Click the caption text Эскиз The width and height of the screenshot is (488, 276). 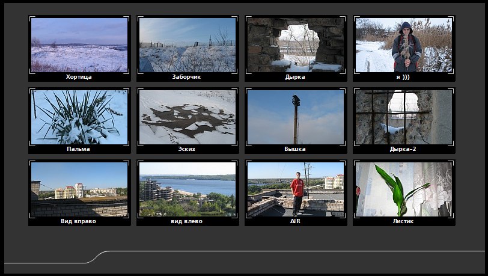click(x=187, y=149)
